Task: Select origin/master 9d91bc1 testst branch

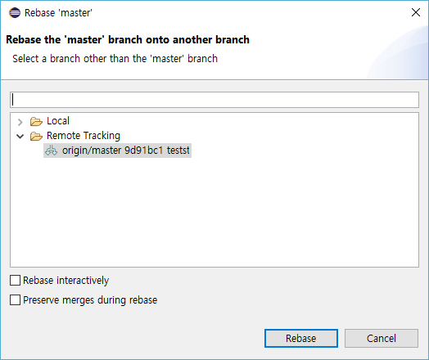Action: (117, 151)
